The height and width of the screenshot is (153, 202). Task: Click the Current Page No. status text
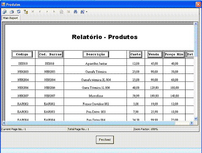pos(13,129)
